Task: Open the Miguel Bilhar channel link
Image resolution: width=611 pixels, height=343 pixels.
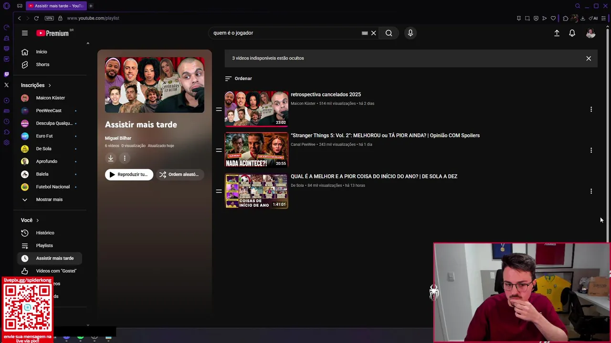Action: pyautogui.click(x=118, y=138)
